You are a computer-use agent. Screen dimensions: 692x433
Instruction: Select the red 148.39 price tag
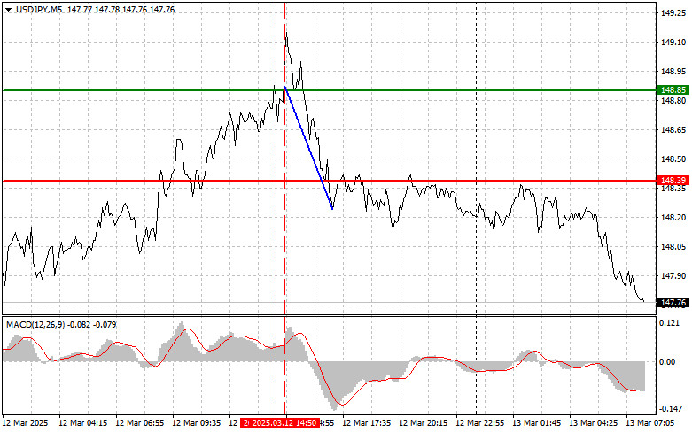pos(673,181)
